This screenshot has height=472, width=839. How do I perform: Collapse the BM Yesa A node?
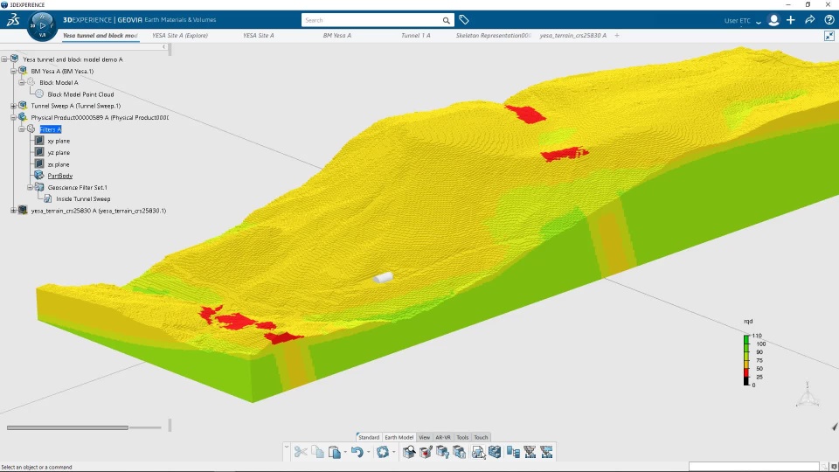tap(13, 71)
